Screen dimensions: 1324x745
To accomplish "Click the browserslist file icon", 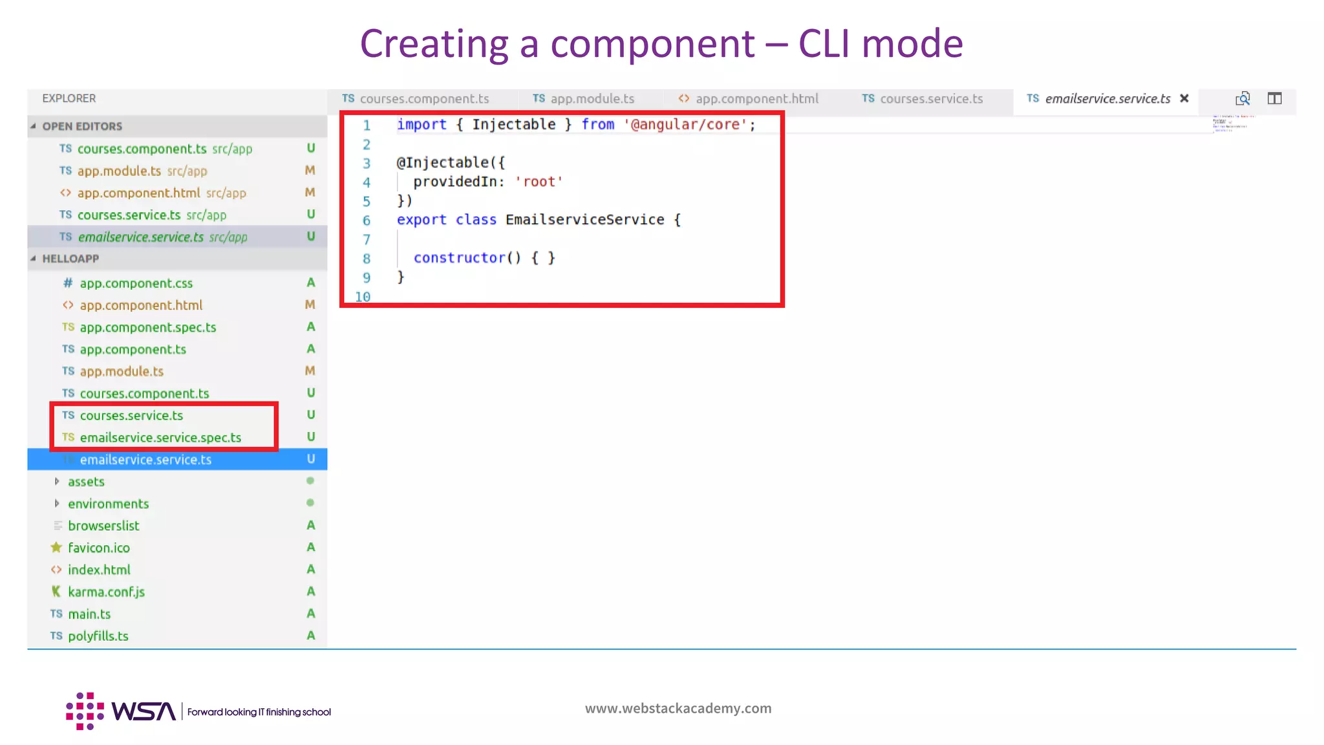I will click(58, 526).
